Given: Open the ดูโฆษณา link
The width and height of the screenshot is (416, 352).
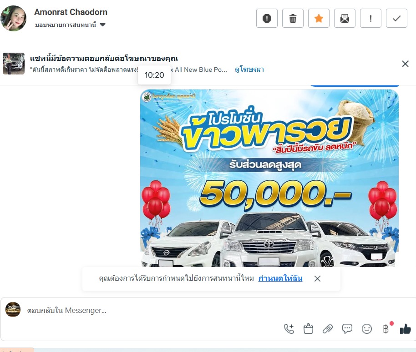Looking at the screenshot, I should click(x=249, y=69).
